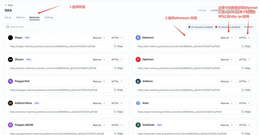Click the eth-mainnet URL text
Image resolution: width=259 pixels, height=135 pixels.
(x=179, y=46)
